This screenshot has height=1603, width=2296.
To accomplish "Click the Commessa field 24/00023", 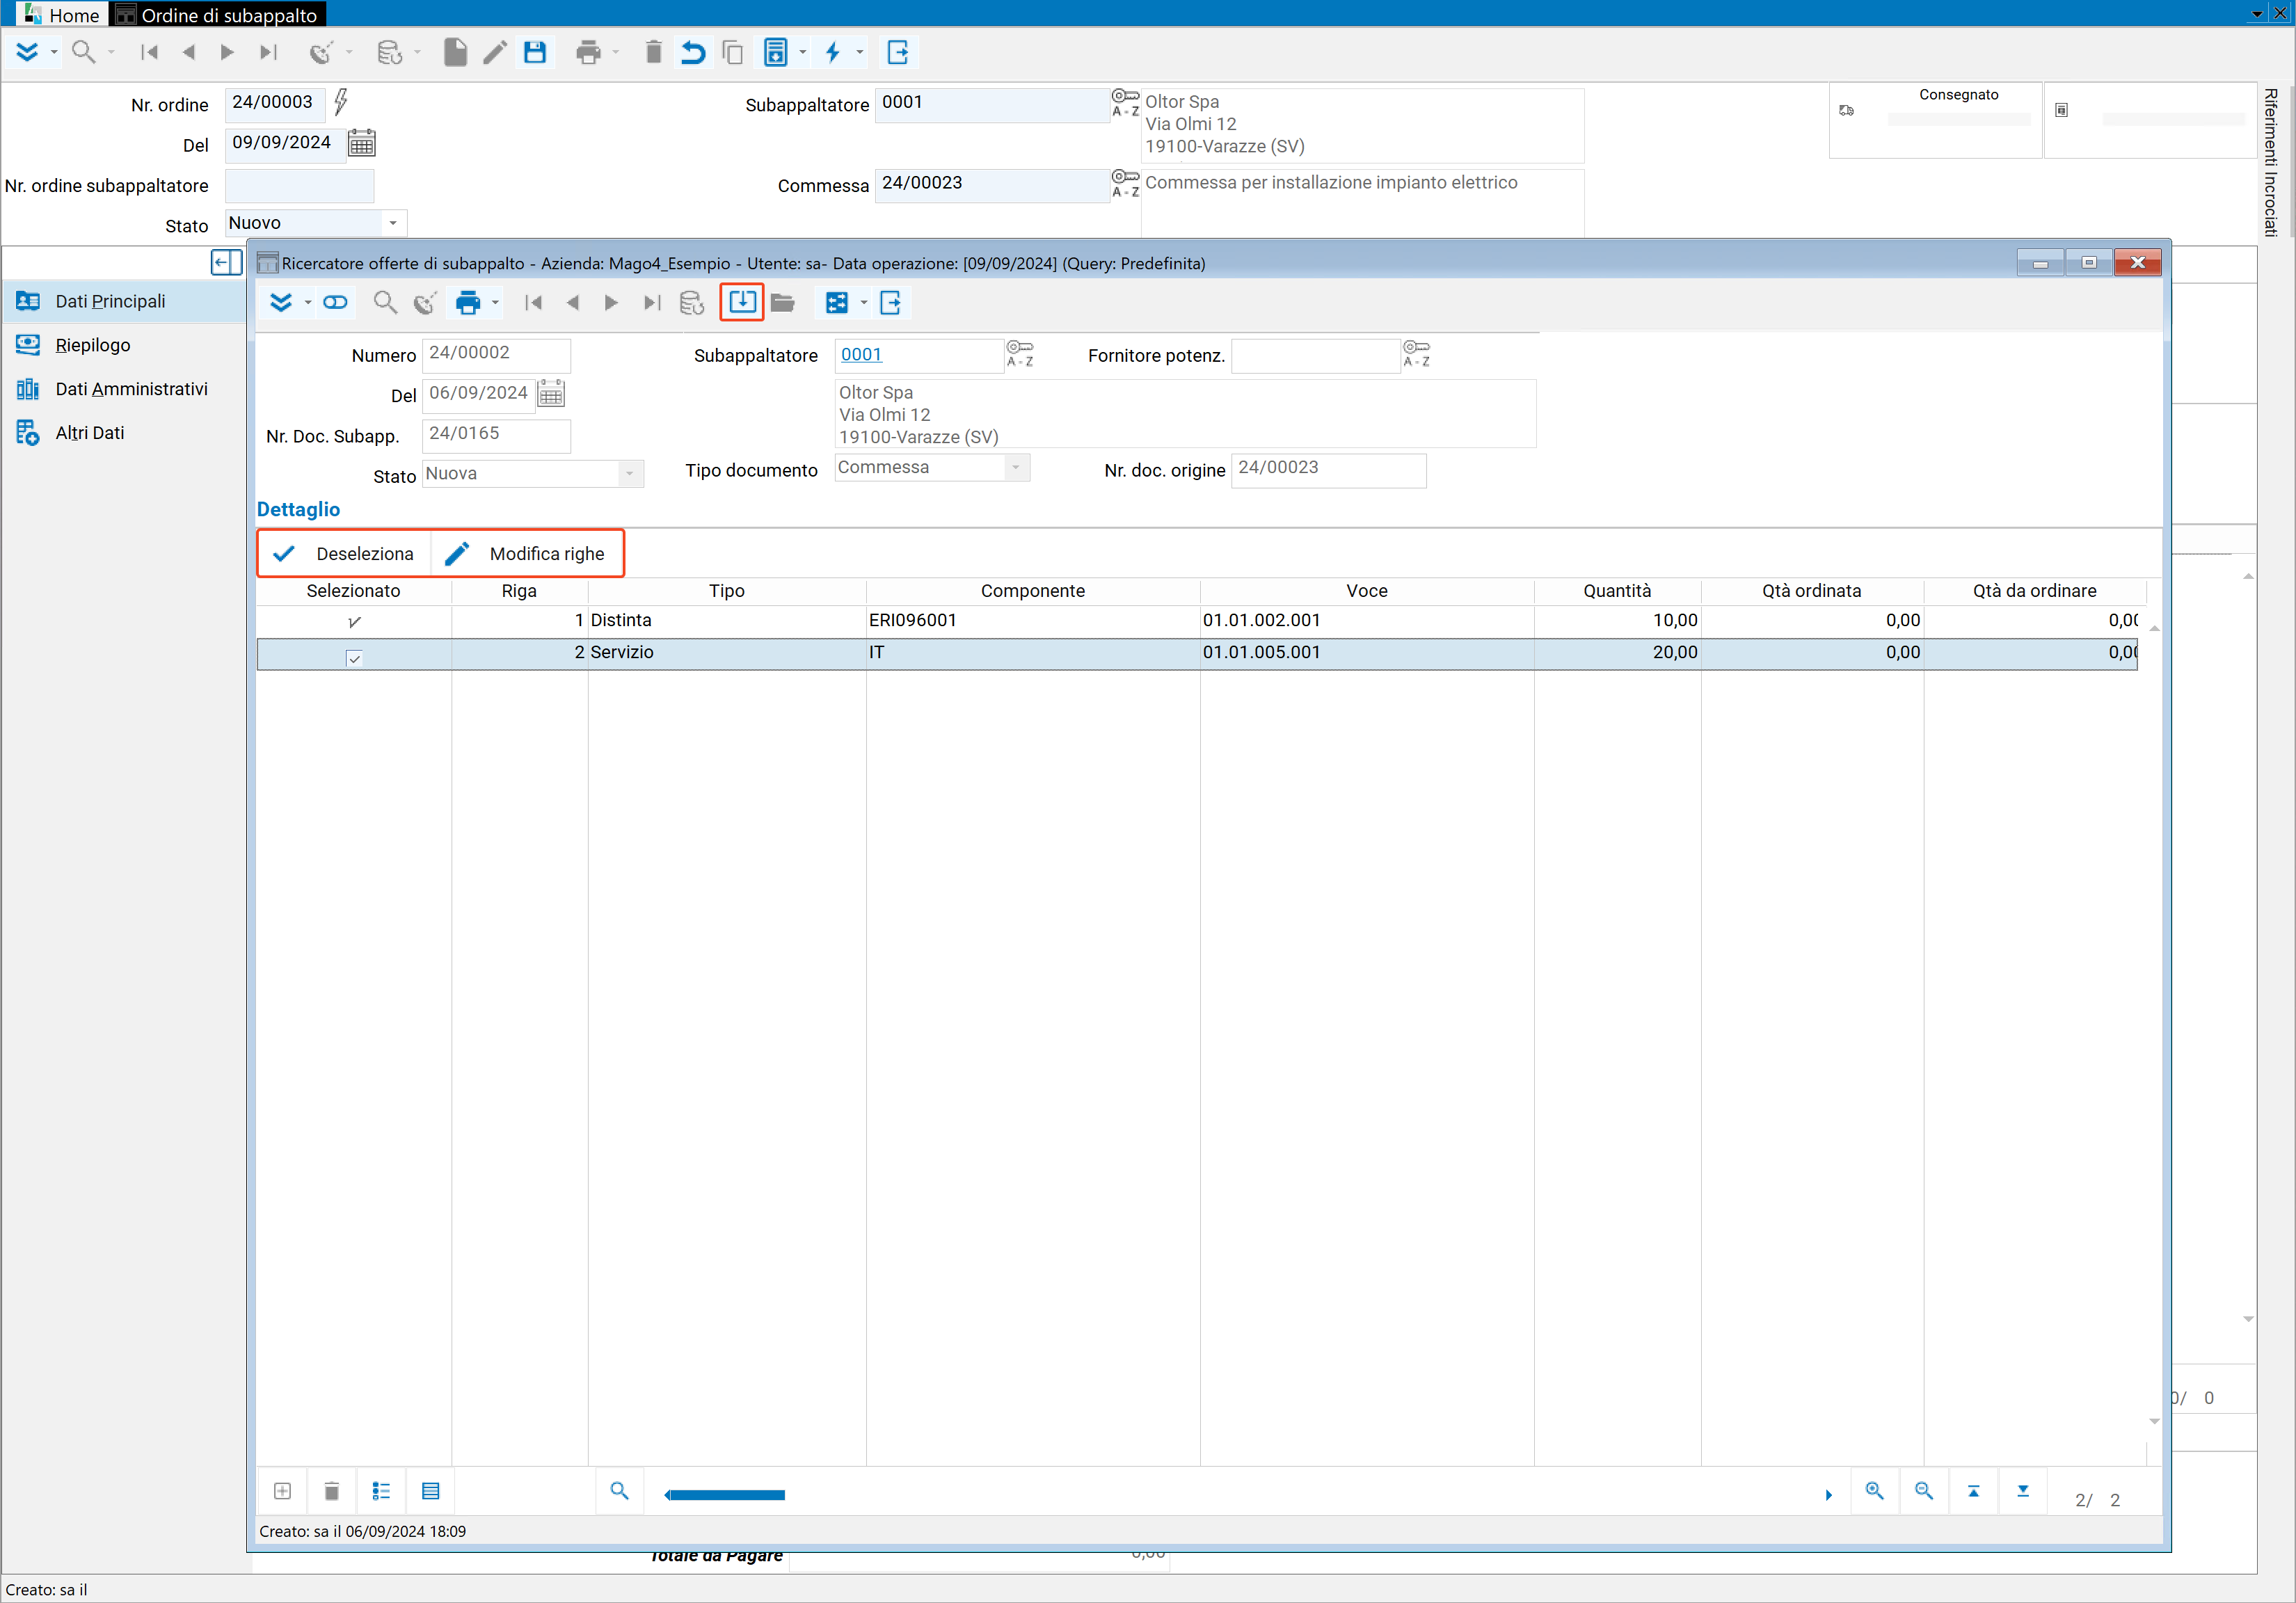I will coord(992,185).
